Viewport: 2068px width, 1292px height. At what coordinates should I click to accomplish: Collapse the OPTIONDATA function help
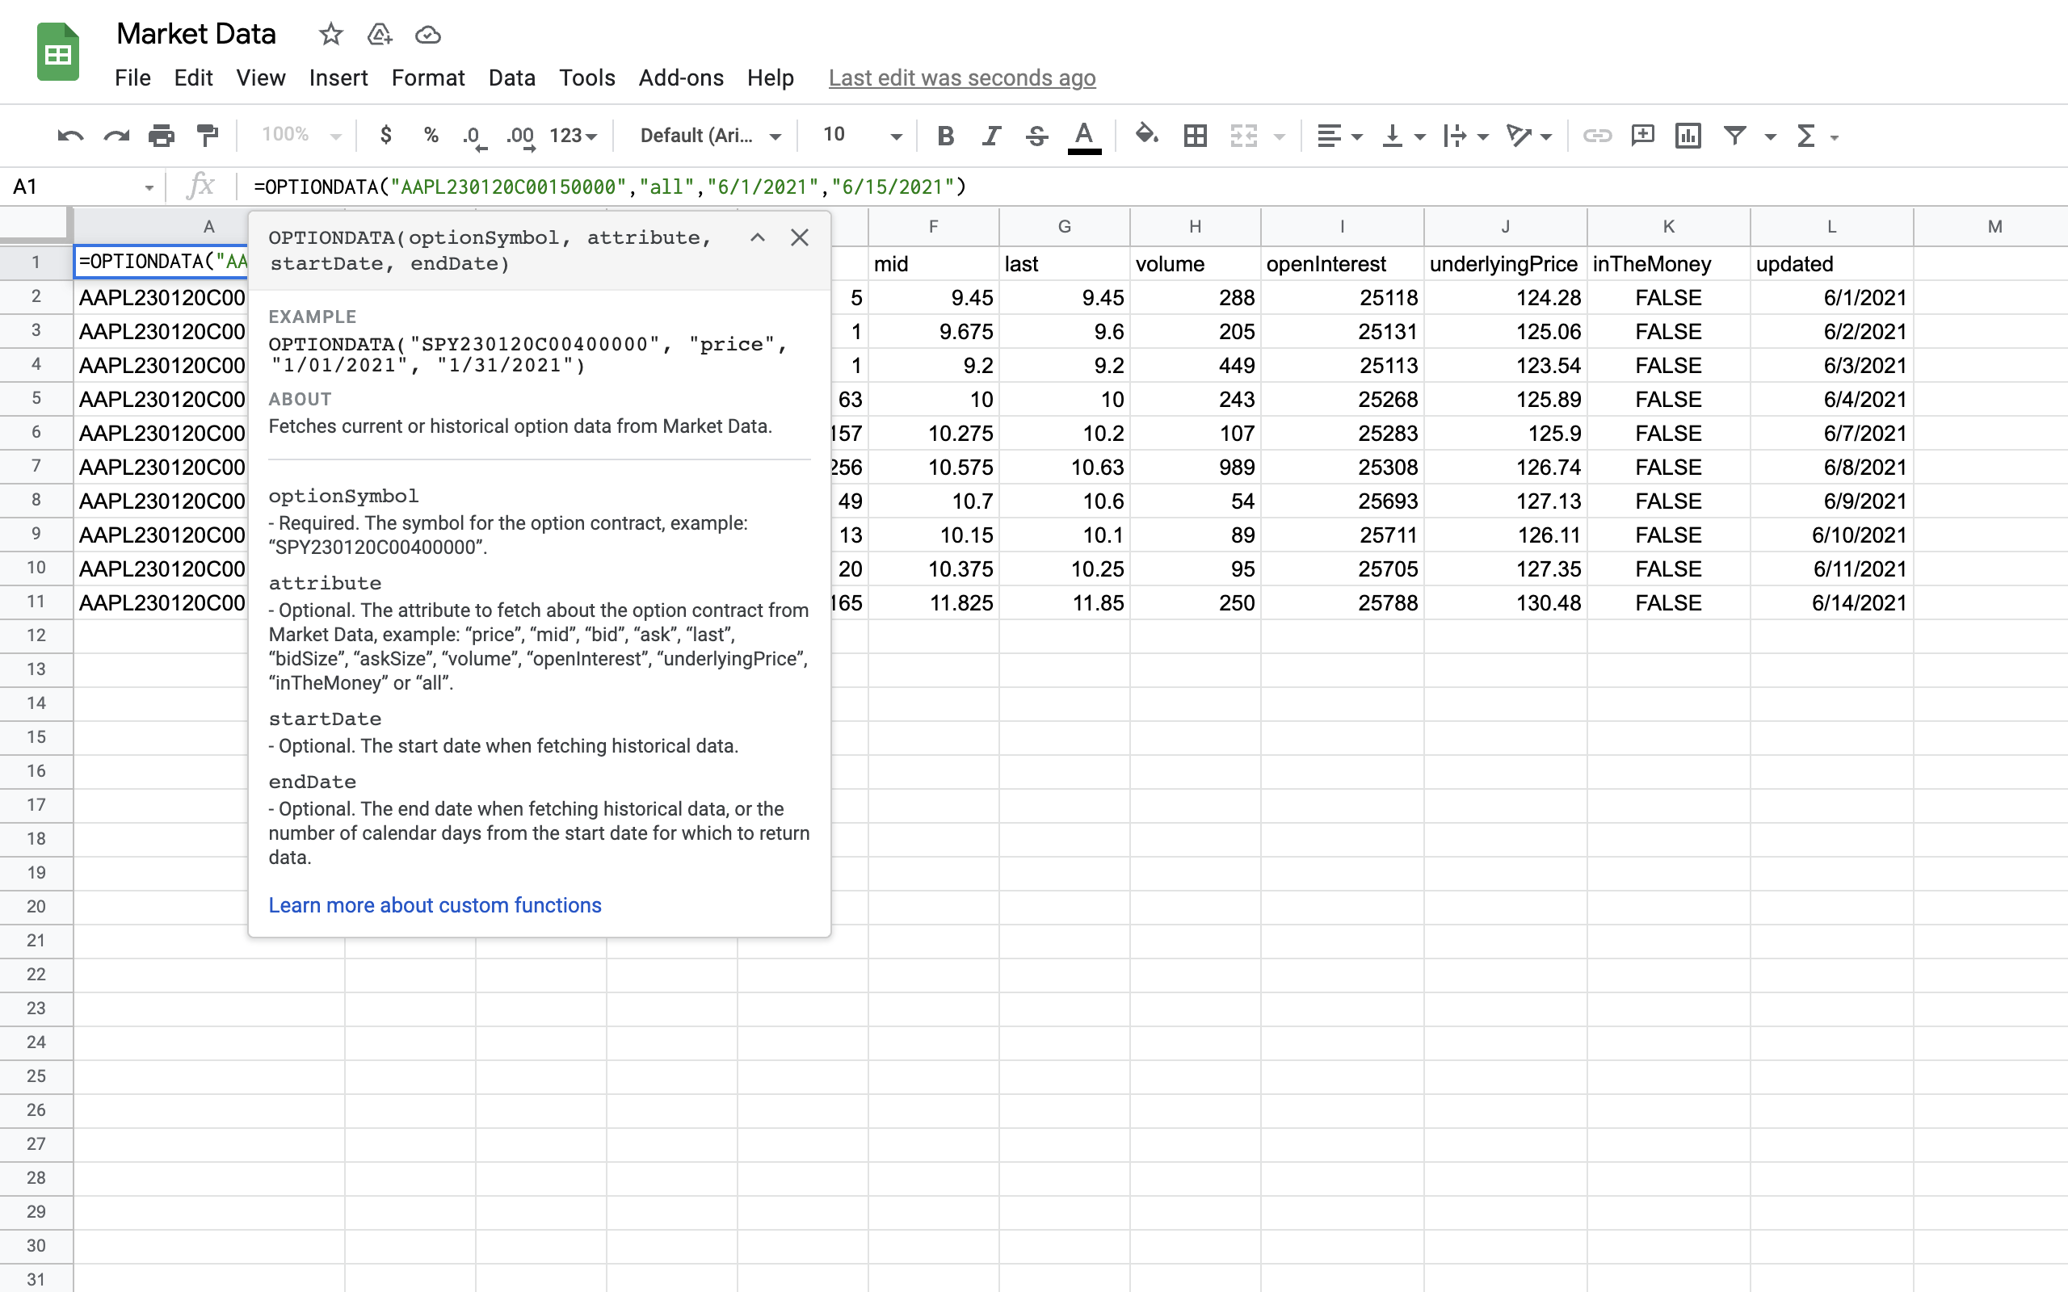point(757,237)
